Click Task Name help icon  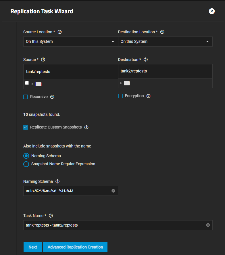(51, 216)
